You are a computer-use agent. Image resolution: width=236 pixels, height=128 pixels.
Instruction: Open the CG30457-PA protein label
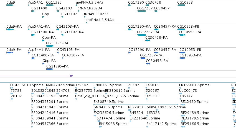165,50
